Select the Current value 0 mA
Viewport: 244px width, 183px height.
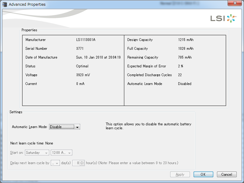pos(80,84)
